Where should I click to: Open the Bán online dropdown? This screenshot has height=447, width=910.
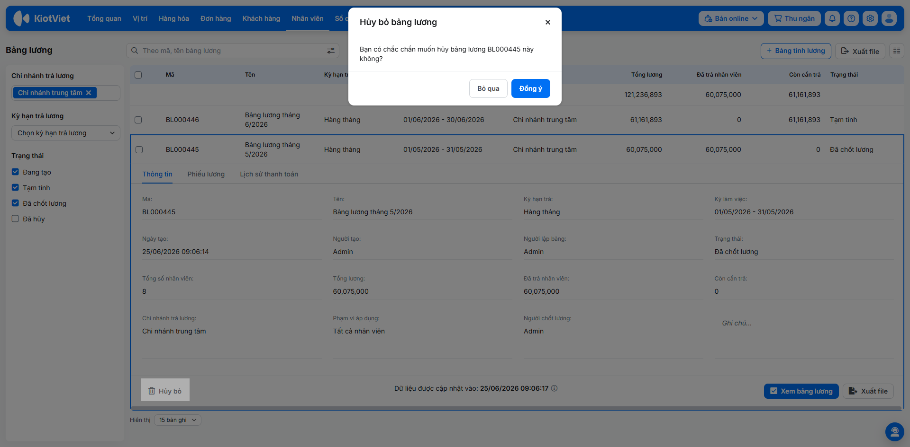tap(731, 18)
